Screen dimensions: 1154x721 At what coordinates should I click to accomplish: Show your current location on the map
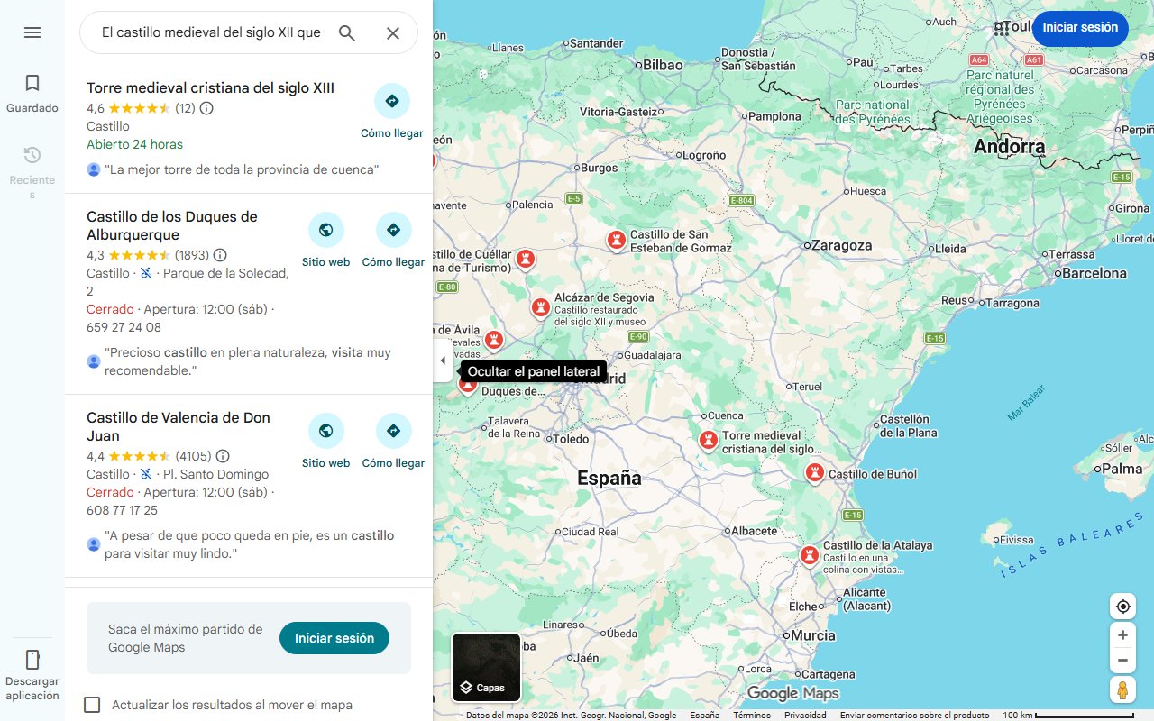(x=1122, y=606)
